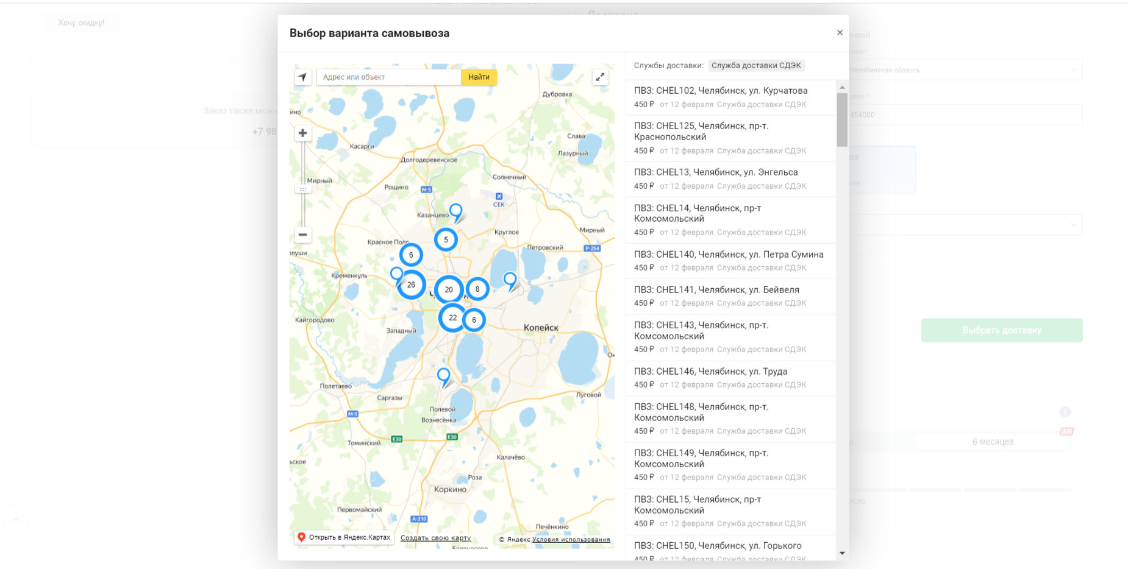The height and width of the screenshot is (569, 1128).
Task: Choose pickup point CHEL141 ул. Бейвеля
Action: coord(730,296)
